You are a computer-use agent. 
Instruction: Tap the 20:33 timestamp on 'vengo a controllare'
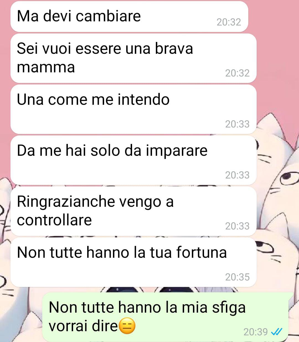pyautogui.click(x=237, y=226)
